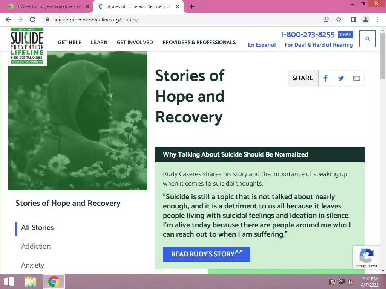This screenshot has width=386, height=289.
Task: Select 'Addiction' category in sidebar
Action: (36, 246)
